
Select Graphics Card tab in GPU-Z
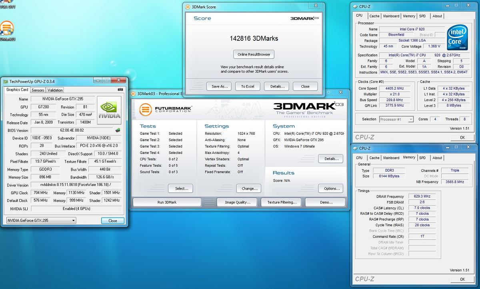pyautogui.click(x=17, y=90)
